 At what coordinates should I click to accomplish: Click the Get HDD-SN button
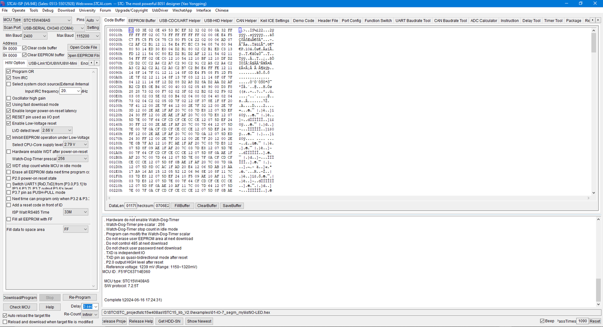169,321
